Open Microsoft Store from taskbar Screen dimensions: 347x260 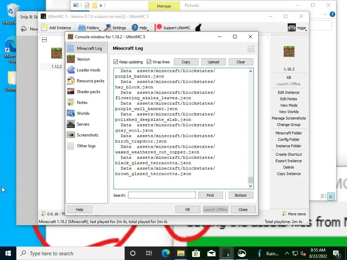tap(196, 253)
